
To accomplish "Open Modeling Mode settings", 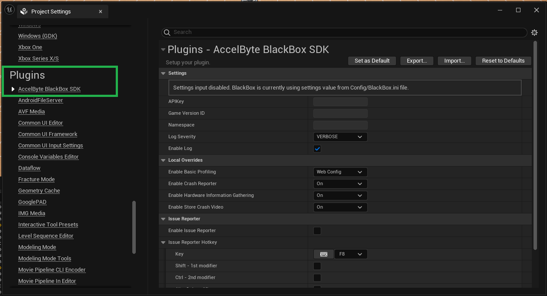I will point(37,247).
